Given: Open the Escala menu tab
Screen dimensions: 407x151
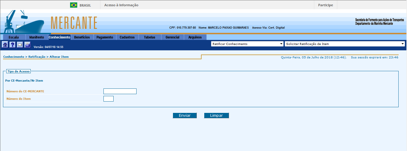Looking at the screenshot, I should click(x=14, y=38).
